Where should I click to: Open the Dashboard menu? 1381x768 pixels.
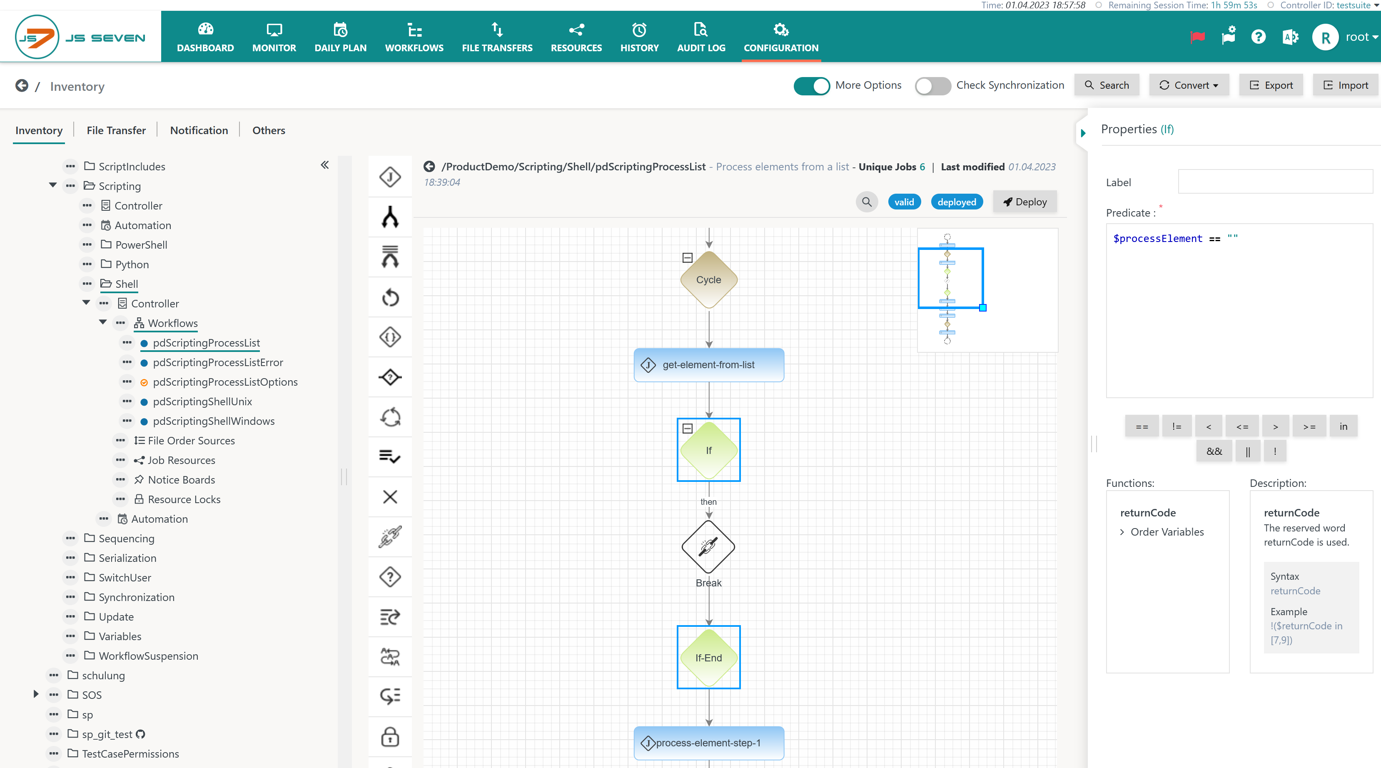pos(205,37)
